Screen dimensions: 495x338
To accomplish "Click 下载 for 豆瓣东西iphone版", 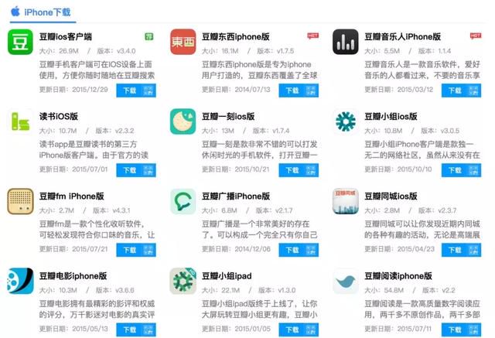I will [292, 90].
